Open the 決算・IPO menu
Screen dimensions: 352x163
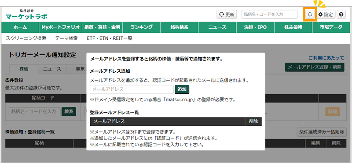point(255,27)
